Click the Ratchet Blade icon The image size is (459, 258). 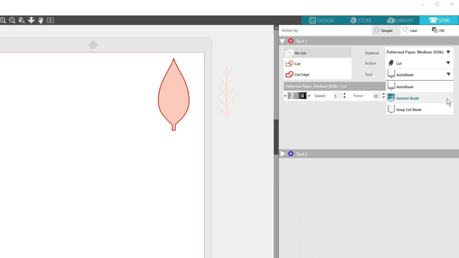(x=391, y=98)
